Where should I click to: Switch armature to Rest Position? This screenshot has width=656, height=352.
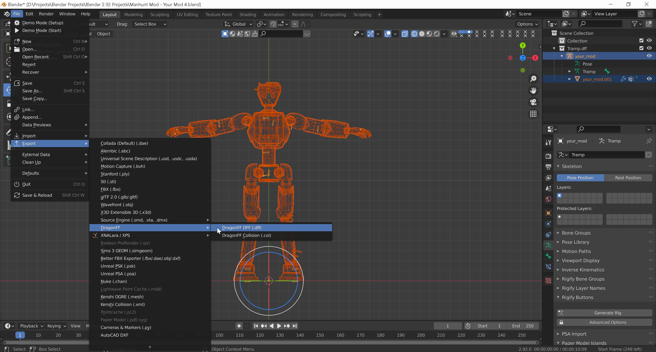point(628,178)
